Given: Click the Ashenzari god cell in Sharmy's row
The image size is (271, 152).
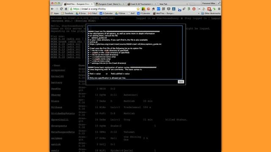Looking at the screenshot, I should [131, 95].
